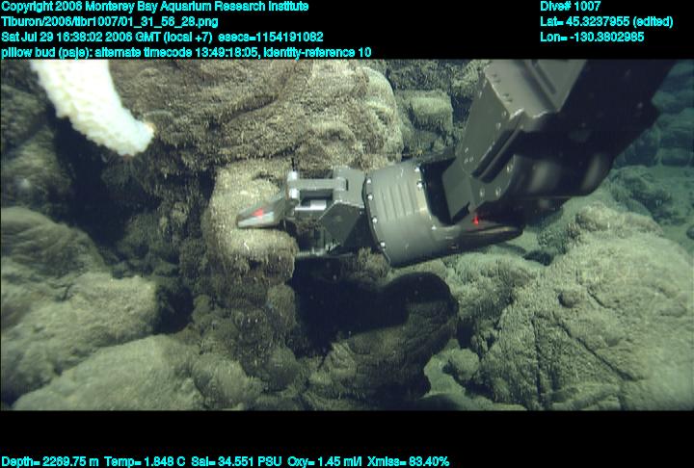
Task: Click the pillow bud (paje) annotation label
Action: click(50, 52)
